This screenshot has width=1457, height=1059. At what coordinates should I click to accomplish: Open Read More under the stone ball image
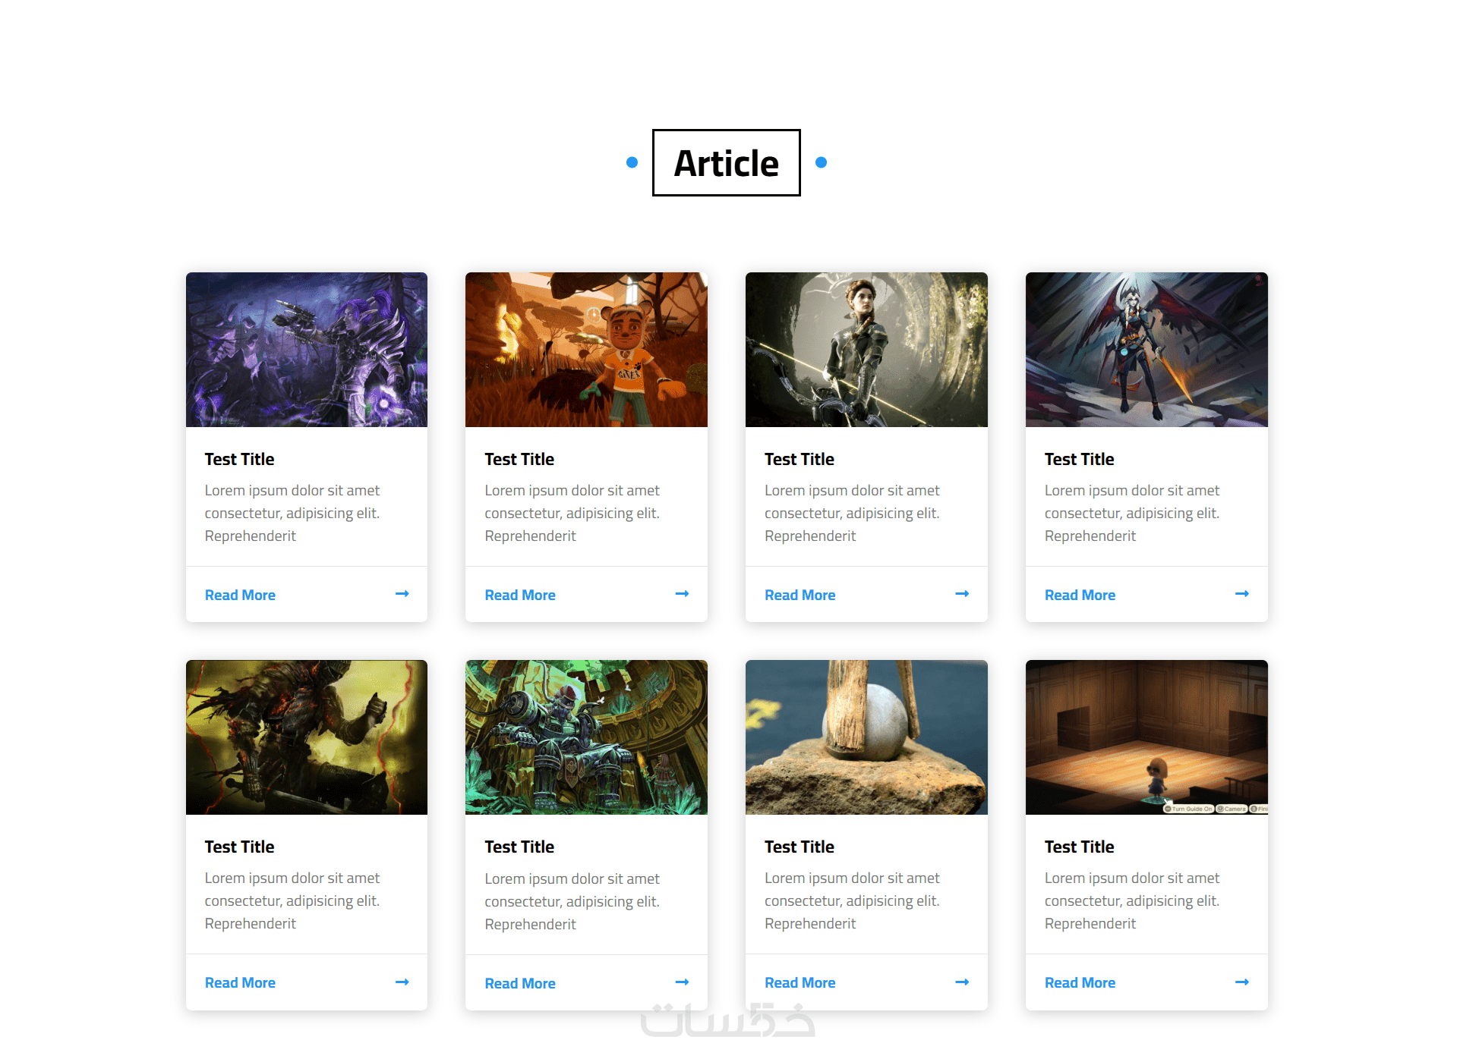pos(799,982)
